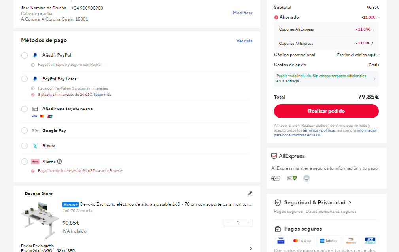Open Klarna help question mark icon
Viewport: 399px width, 252px height.
60,161
